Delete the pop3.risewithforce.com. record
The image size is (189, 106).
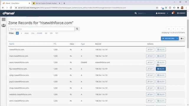(x=161, y=82)
